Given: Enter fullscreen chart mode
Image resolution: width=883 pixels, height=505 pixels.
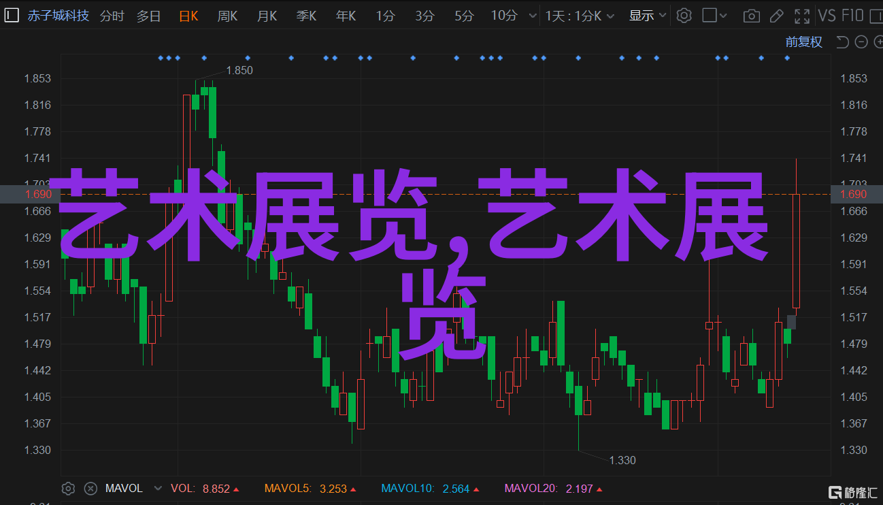Looking at the screenshot, I should (x=803, y=15).
